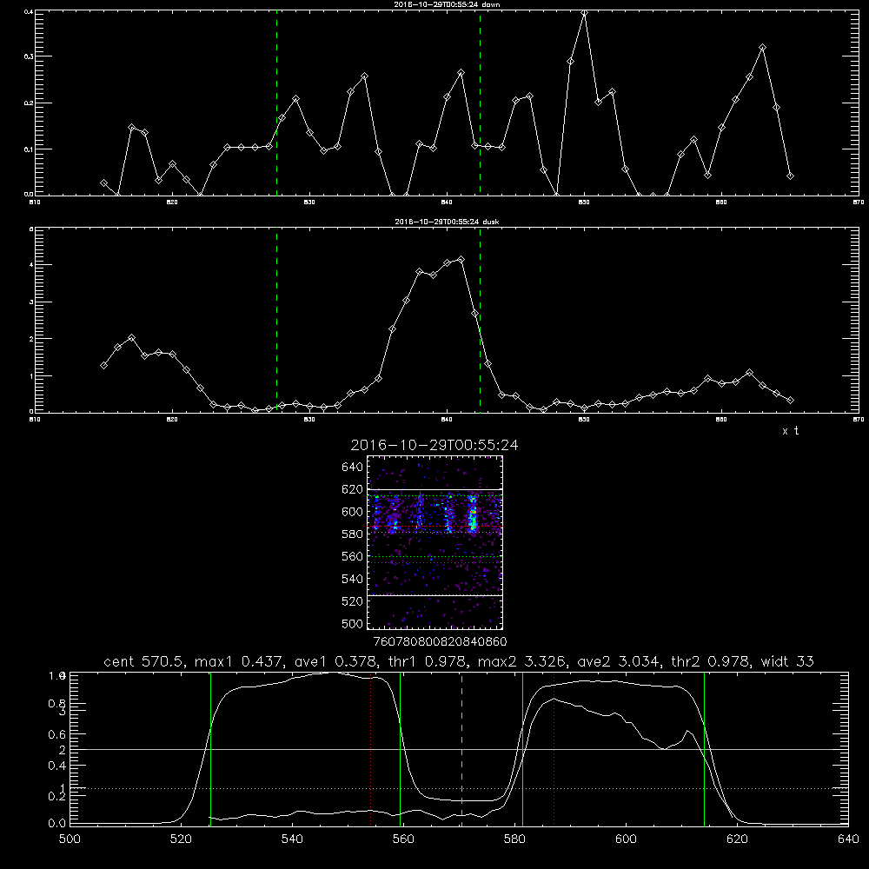
Task: Click the dusk plot title text
Action: (447, 222)
